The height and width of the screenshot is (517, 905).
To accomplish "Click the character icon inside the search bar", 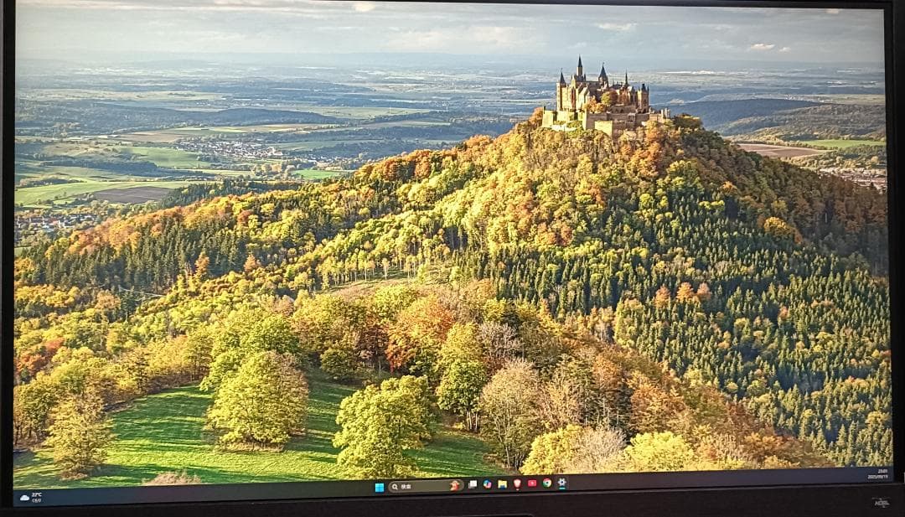I will [x=455, y=485].
